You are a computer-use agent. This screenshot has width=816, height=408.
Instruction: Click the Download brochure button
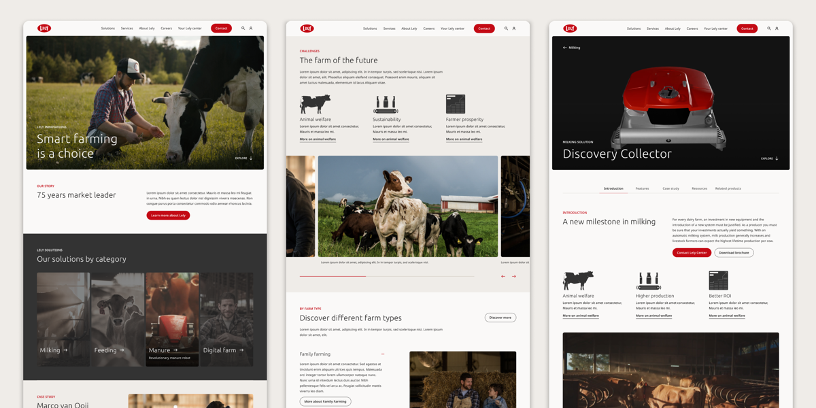click(734, 252)
